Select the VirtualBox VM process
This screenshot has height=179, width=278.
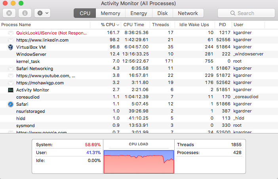coord(139,47)
